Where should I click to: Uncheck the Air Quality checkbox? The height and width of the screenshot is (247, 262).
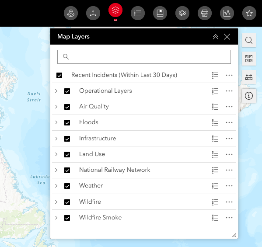pos(67,107)
